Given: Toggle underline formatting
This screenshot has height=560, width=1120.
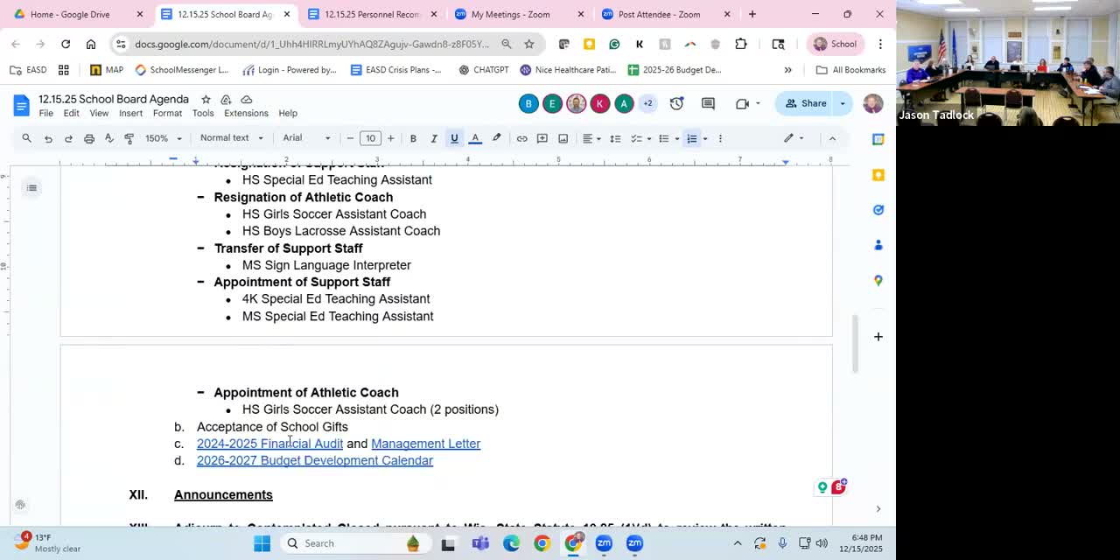Looking at the screenshot, I should click(x=454, y=138).
